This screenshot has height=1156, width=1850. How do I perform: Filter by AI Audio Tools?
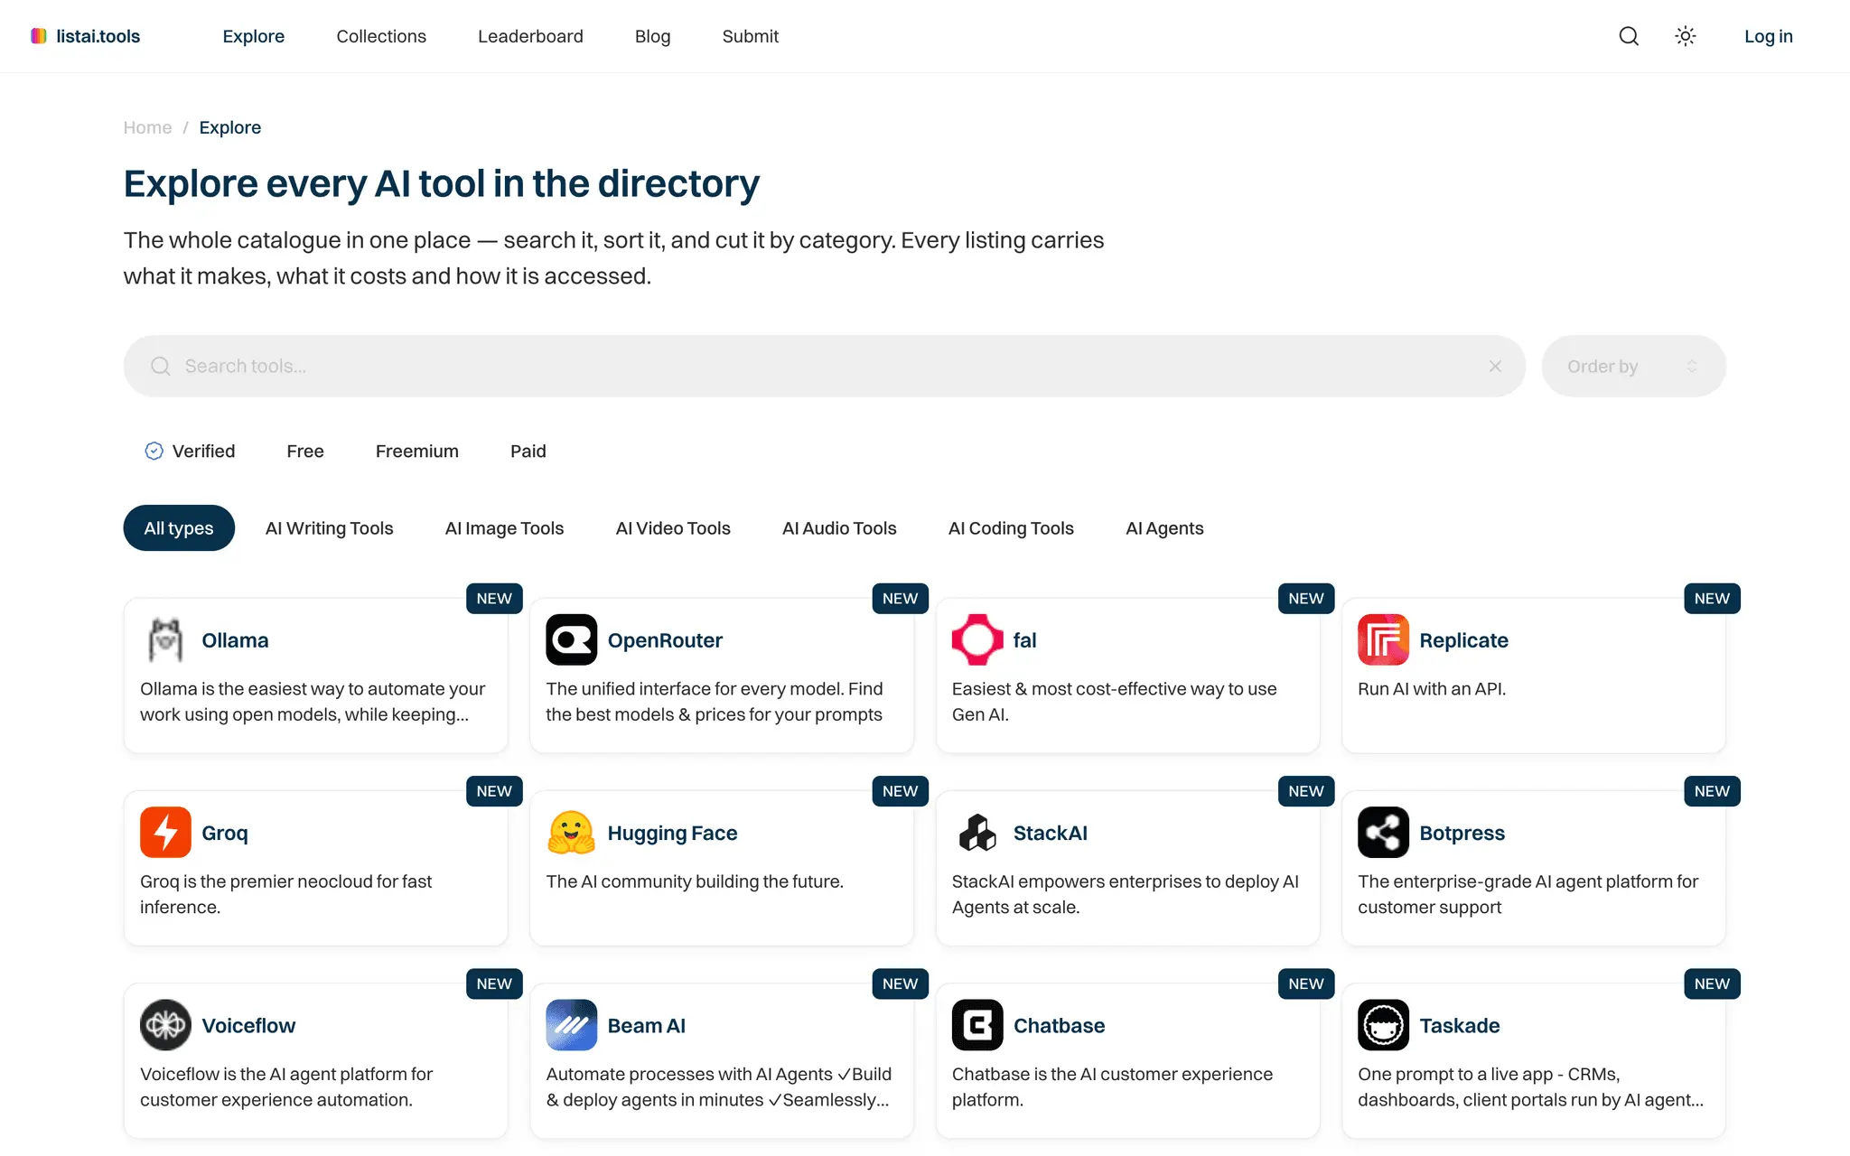click(839, 528)
